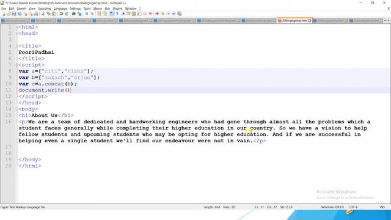Toggle Function List panel icon
Viewport: 391px width, 220px height.
(x=139, y=13)
